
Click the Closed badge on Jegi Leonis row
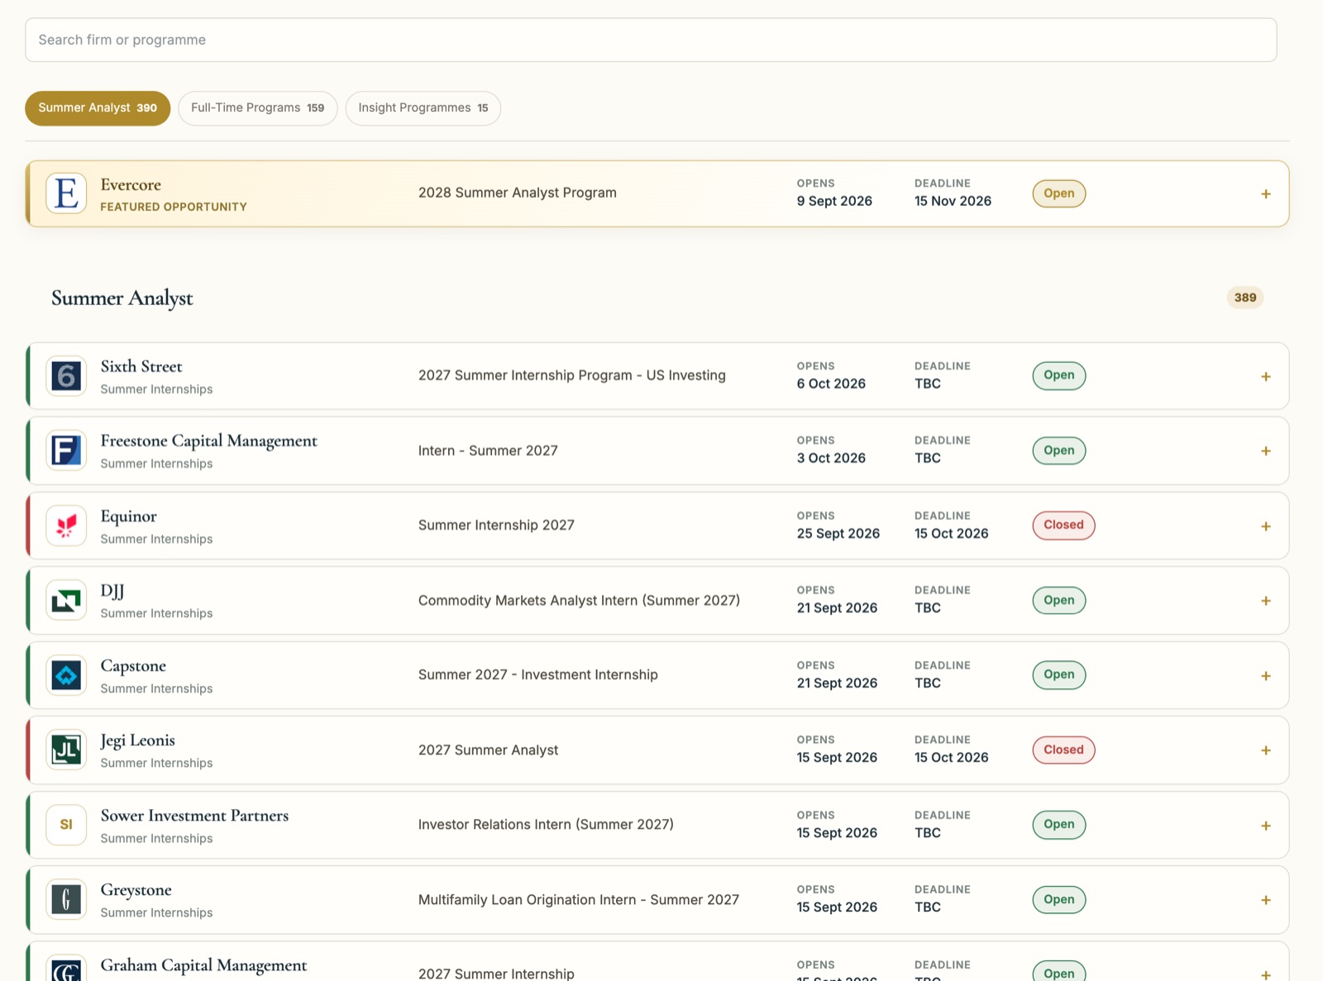coord(1063,750)
